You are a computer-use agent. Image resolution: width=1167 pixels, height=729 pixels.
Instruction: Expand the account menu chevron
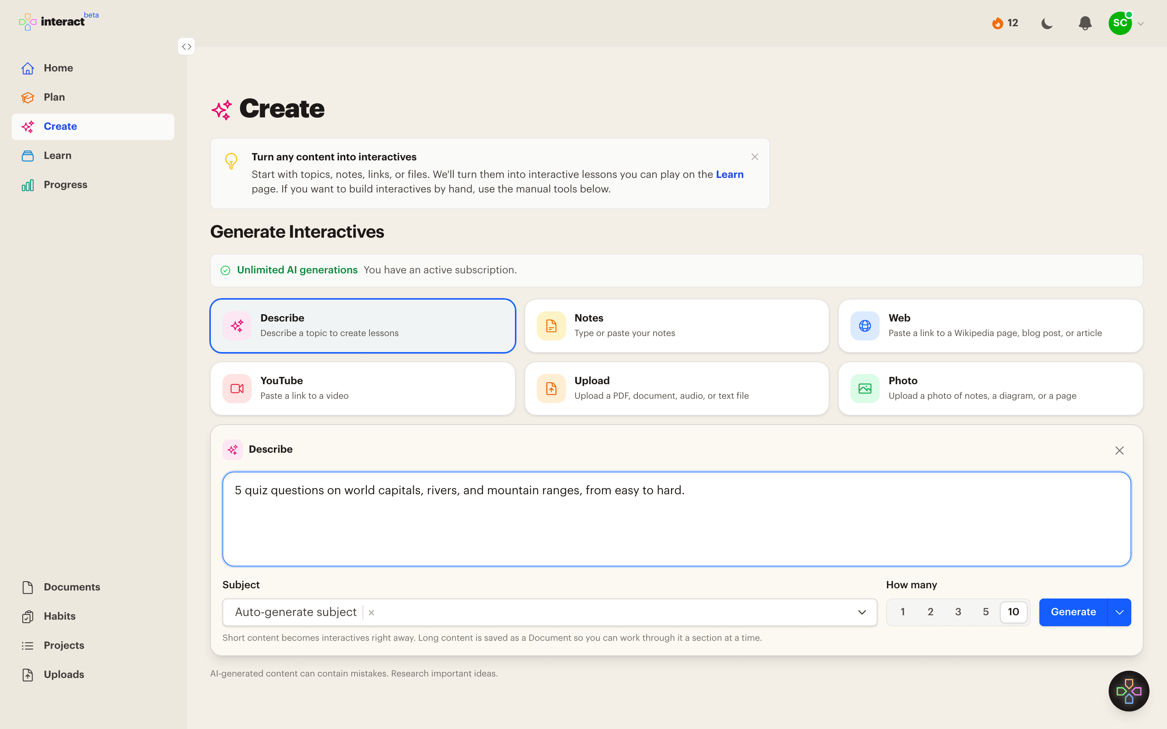[1141, 24]
